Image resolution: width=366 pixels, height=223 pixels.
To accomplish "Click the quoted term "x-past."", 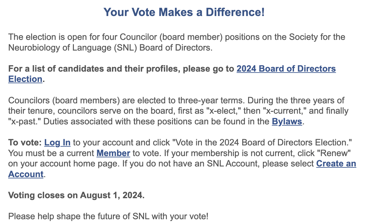I will pyautogui.click(x=24, y=122).
